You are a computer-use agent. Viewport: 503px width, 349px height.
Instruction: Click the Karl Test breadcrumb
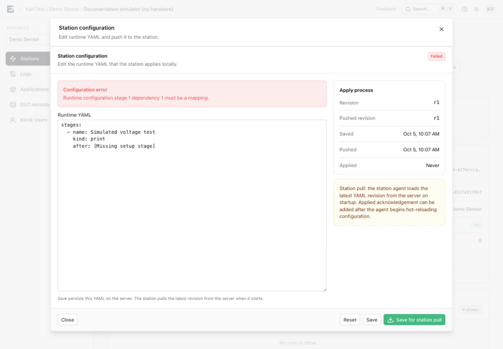[x=35, y=9]
